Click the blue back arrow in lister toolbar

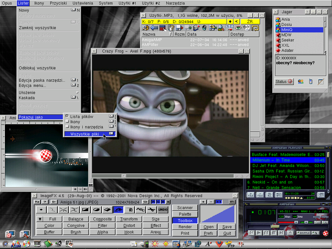pyautogui.click(x=154, y=28)
